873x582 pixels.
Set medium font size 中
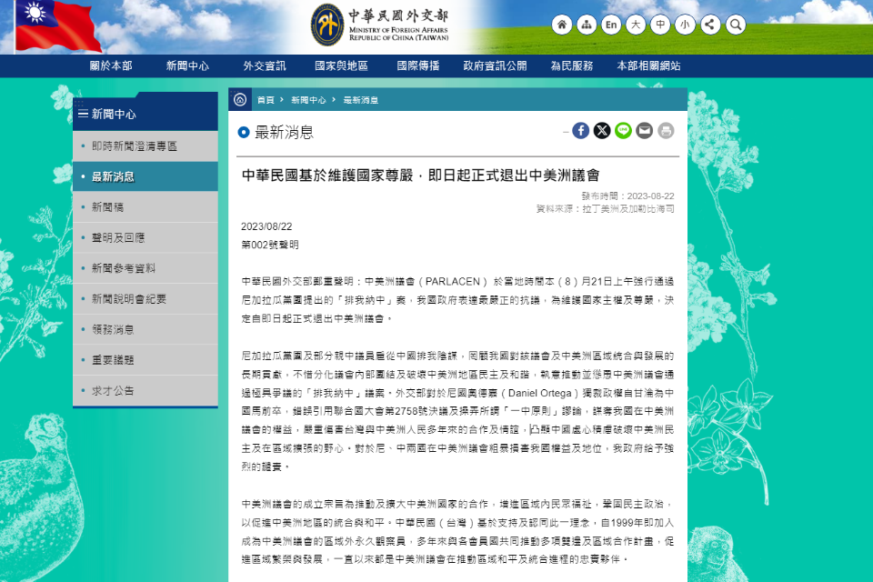(660, 25)
